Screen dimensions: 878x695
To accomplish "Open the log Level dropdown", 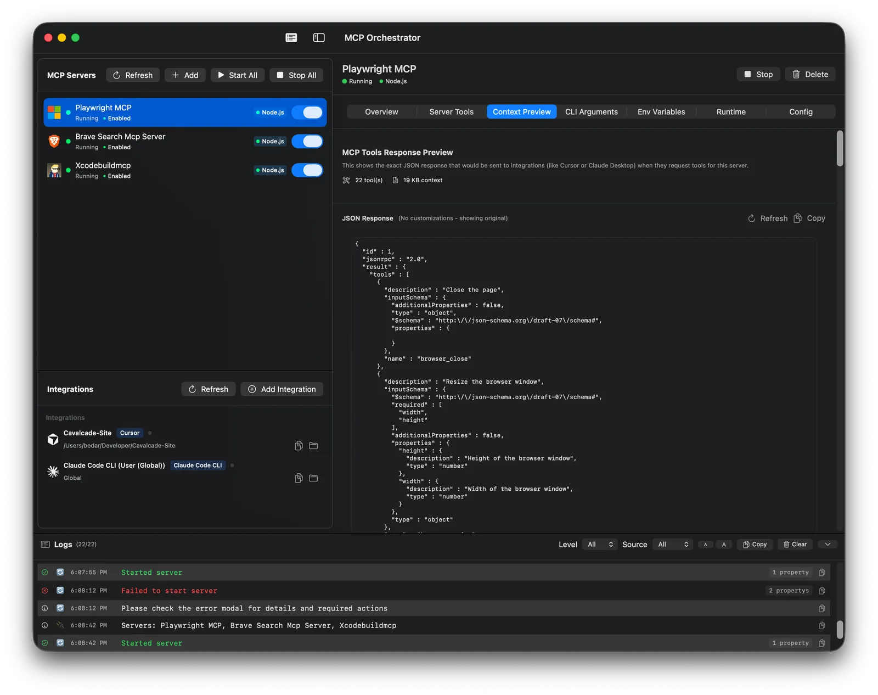I will [599, 544].
